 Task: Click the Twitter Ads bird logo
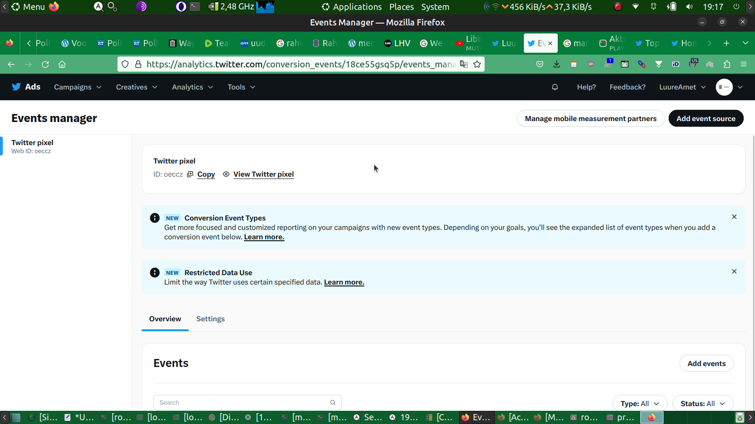pos(16,87)
